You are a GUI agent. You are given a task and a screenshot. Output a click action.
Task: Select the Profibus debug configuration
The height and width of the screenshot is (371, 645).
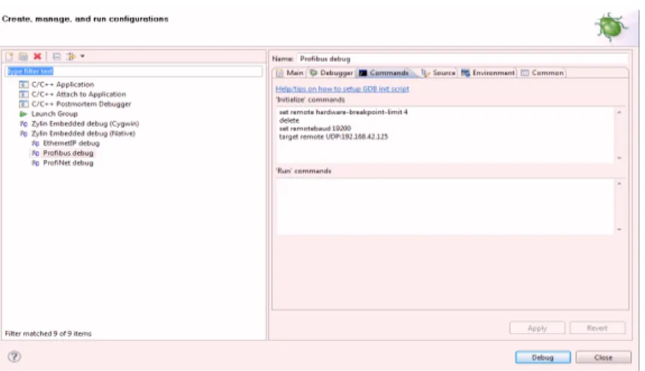(x=68, y=153)
